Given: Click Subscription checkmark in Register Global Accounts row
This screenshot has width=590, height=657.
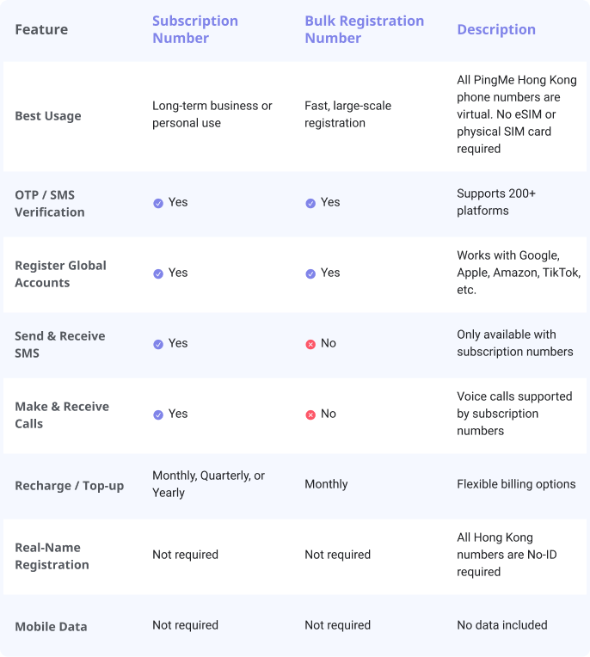Looking at the screenshot, I should click(158, 273).
